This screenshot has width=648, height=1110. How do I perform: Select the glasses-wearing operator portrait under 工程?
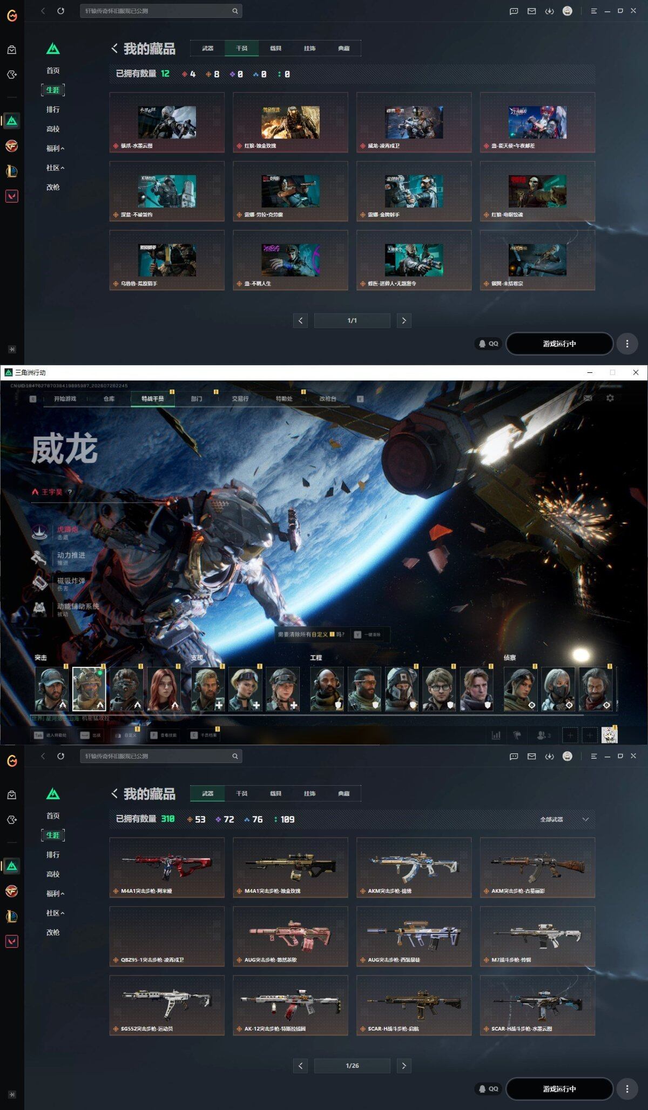(439, 689)
